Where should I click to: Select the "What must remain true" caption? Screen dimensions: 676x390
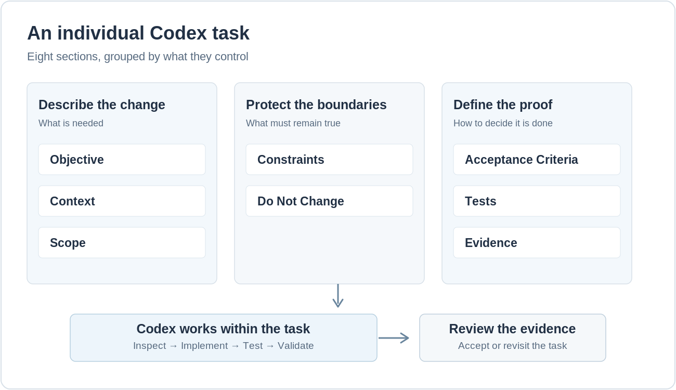pos(293,123)
